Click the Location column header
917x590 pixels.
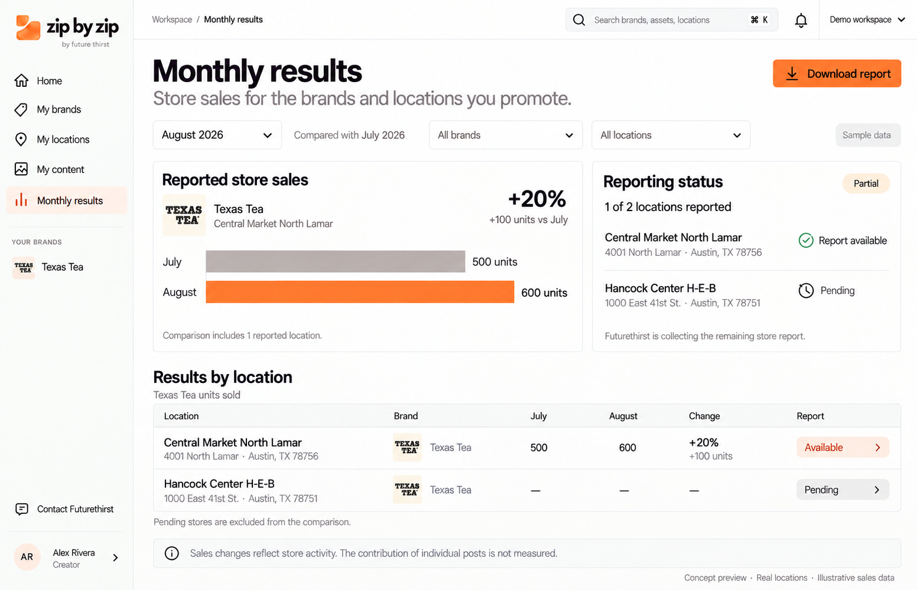coord(181,416)
